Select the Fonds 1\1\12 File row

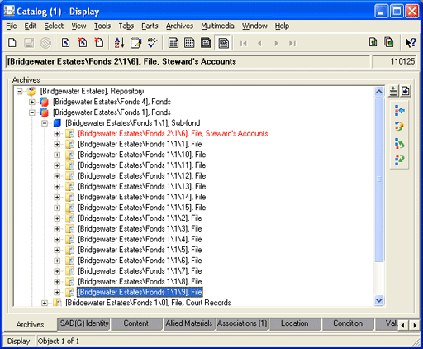pyautogui.click(x=142, y=176)
